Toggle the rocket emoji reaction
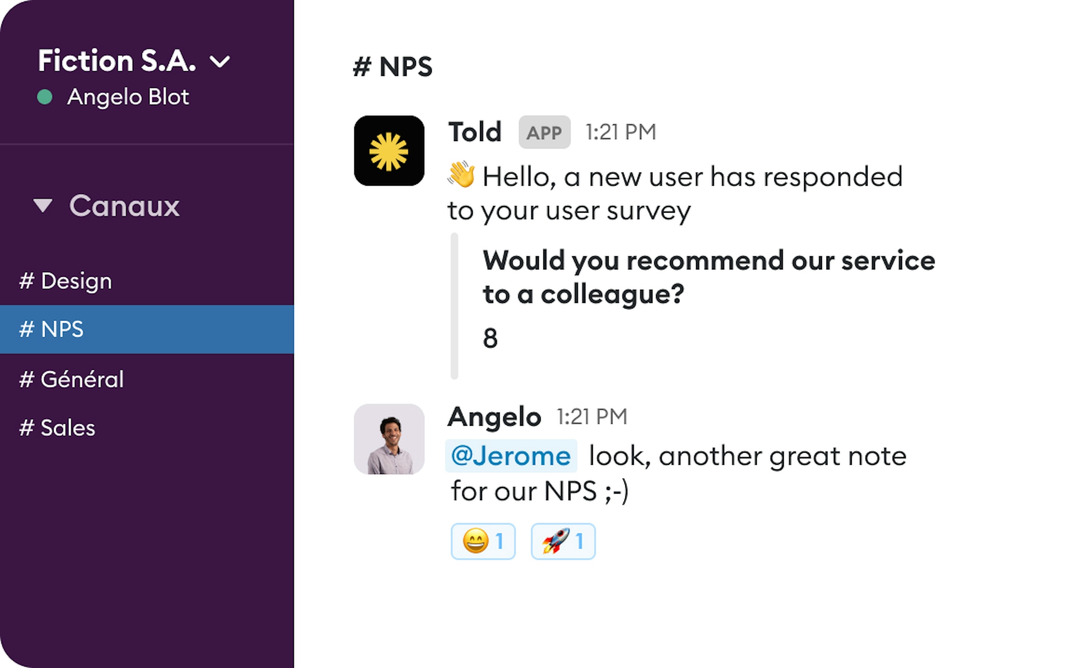The width and height of the screenshot is (1071, 668). tap(563, 541)
